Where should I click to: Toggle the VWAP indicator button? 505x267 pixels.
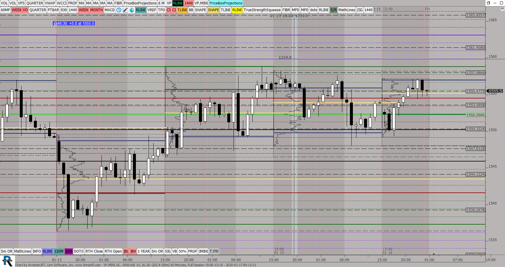(x=50, y=3)
